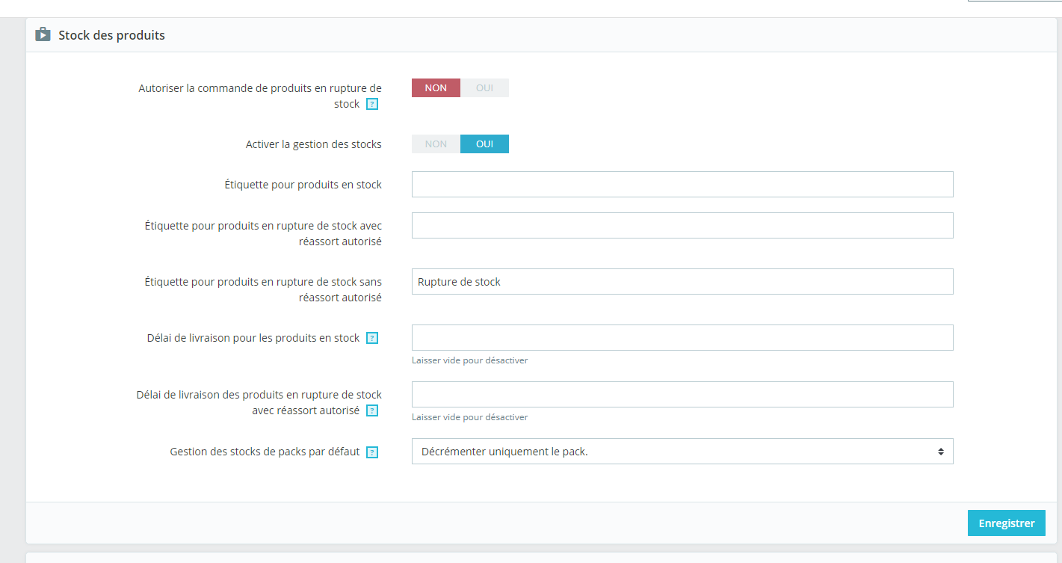Click the dropdown arrows on Décrémenter uniquement le pack

[x=940, y=452]
